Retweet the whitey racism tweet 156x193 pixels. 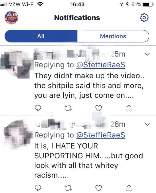click(x=68, y=188)
